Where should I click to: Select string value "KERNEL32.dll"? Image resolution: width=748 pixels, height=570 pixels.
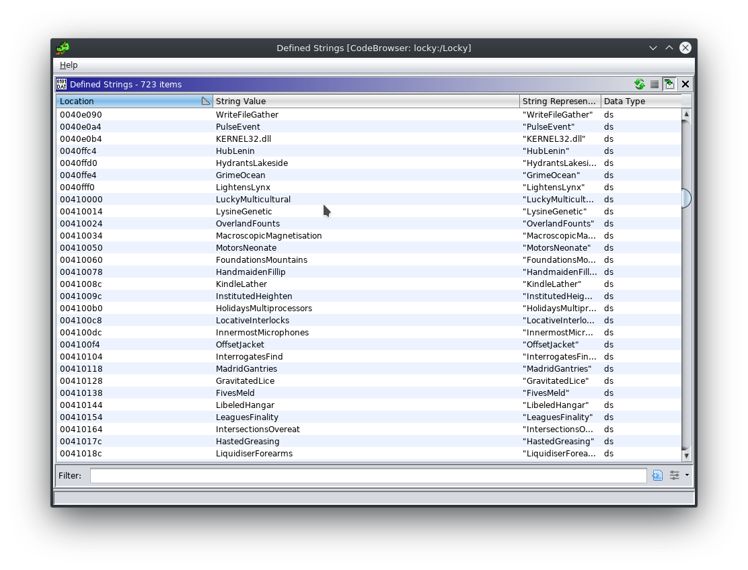pyautogui.click(x=244, y=139)
